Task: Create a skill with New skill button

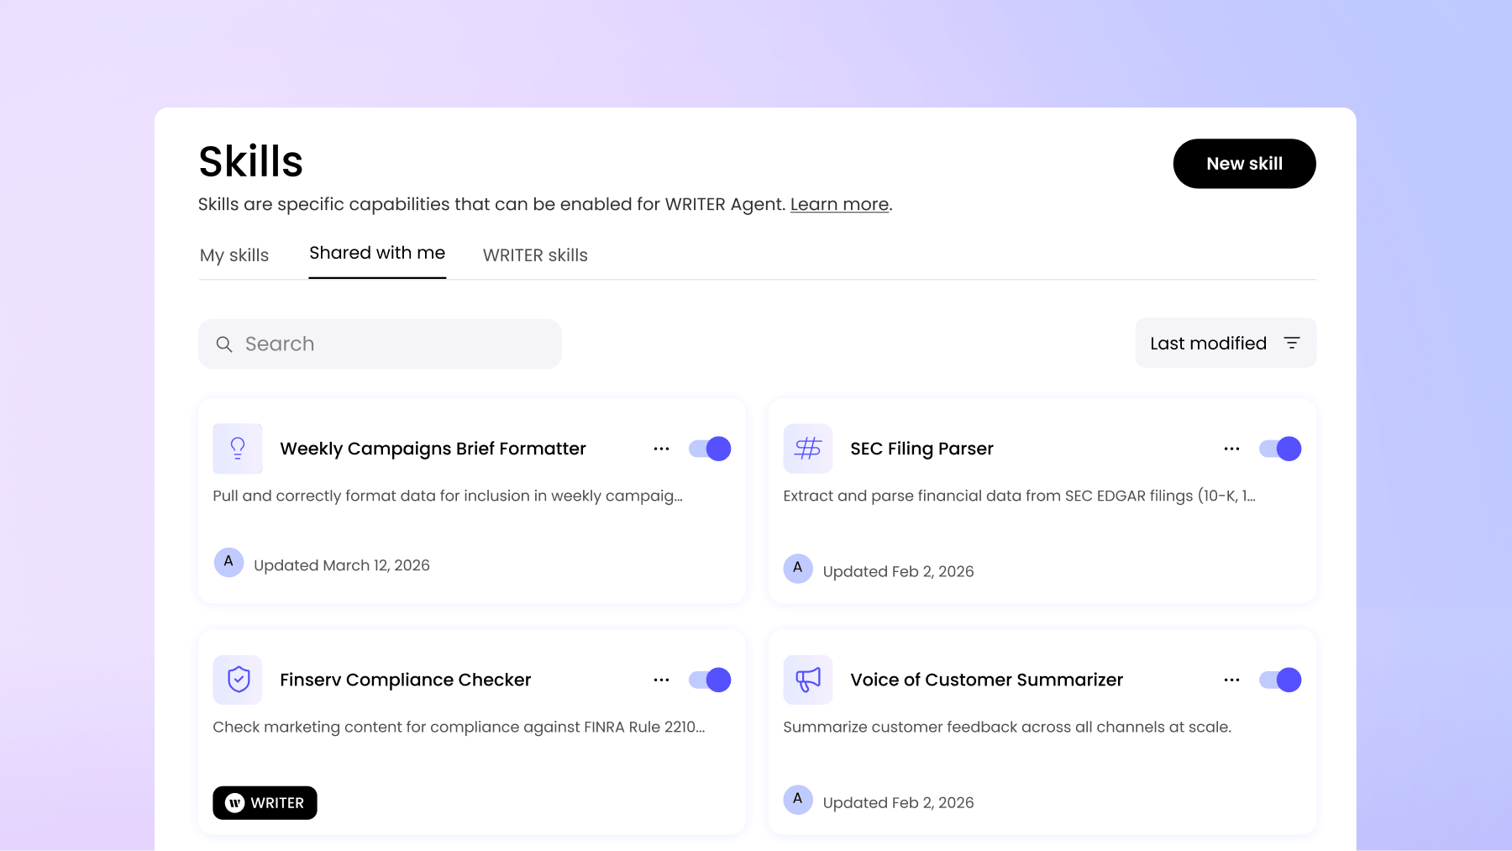Action: click(x=1243, y=164)
